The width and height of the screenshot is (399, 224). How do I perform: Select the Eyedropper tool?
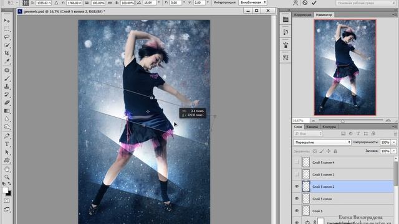coord(7,61)
